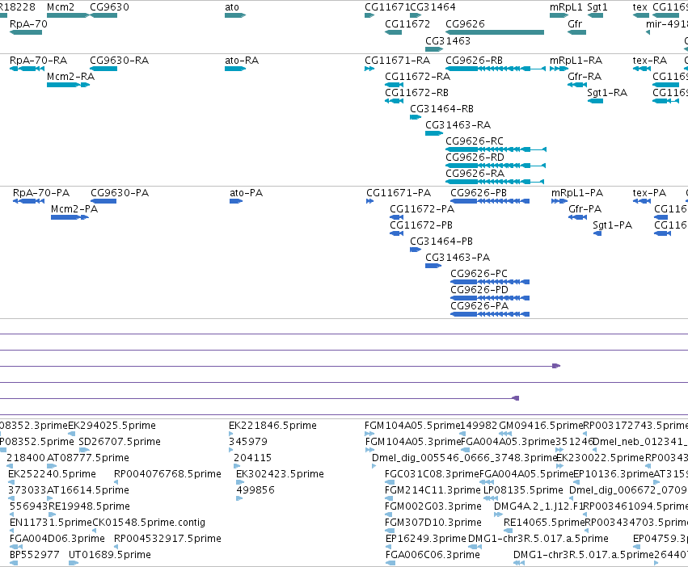Viewport: 688px width, 567px height.
Task: Select EST EK221846.5prime label
Action: 272,426
